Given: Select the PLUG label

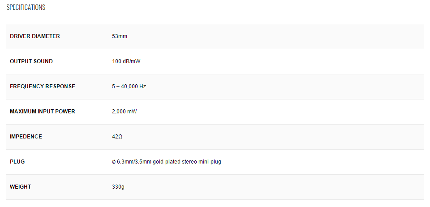Looking at the screenshot, I should [x=17, y=162].
